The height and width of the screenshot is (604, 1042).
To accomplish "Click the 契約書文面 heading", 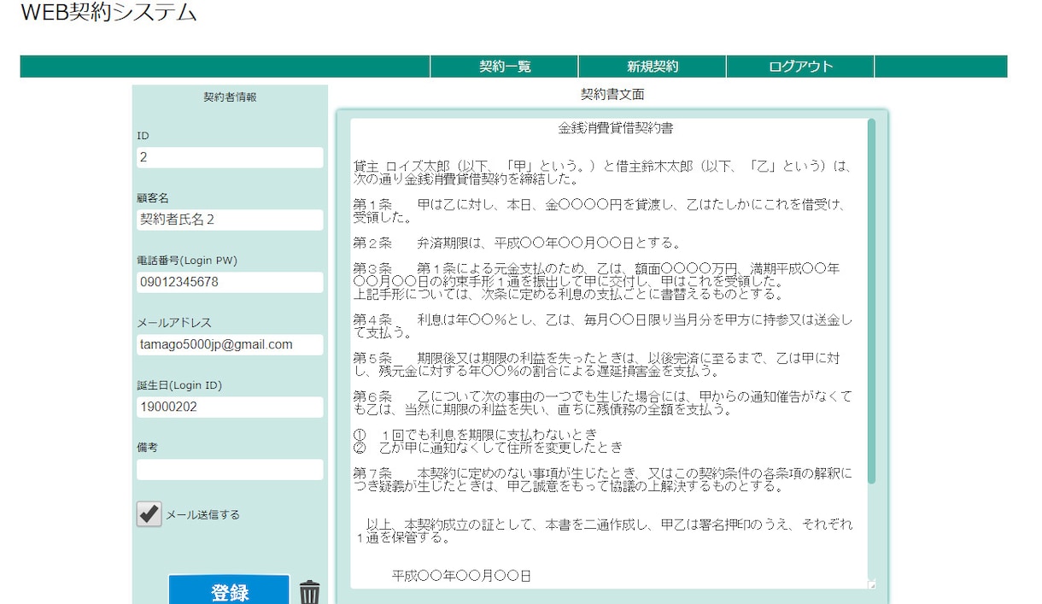I will click(612, 94).
